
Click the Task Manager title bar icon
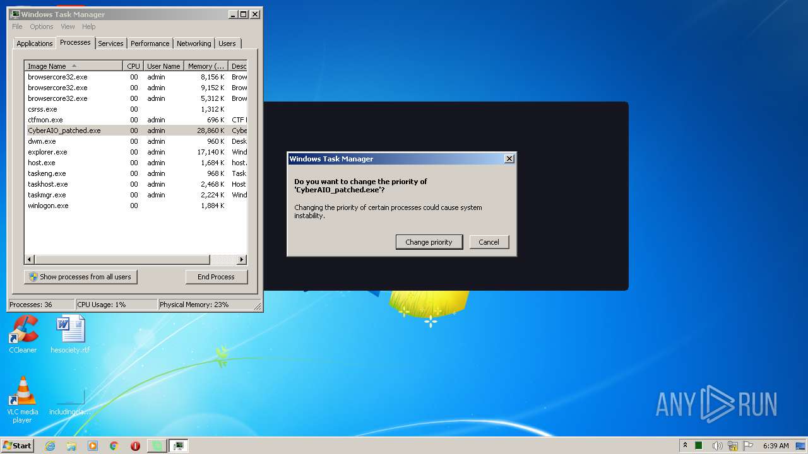pyautogui.click(x=15, y=14)
